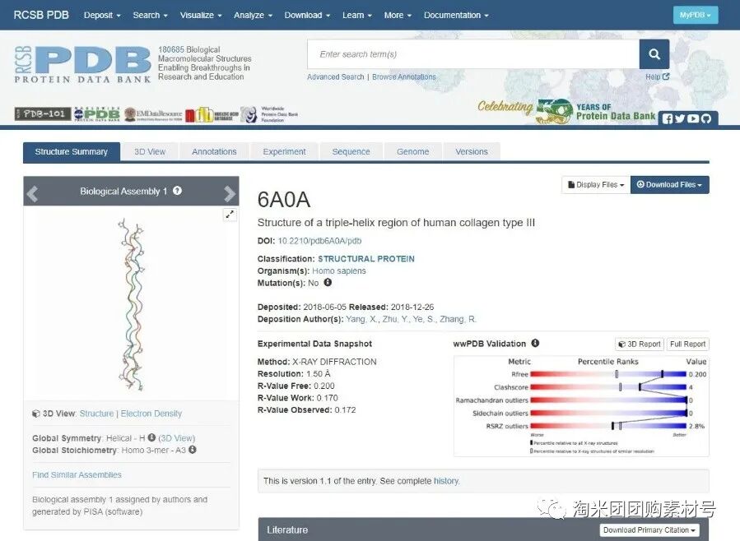Open the Download menu in navbar
The height and width of the screenshot is (541, 740).
click(307, 15)
